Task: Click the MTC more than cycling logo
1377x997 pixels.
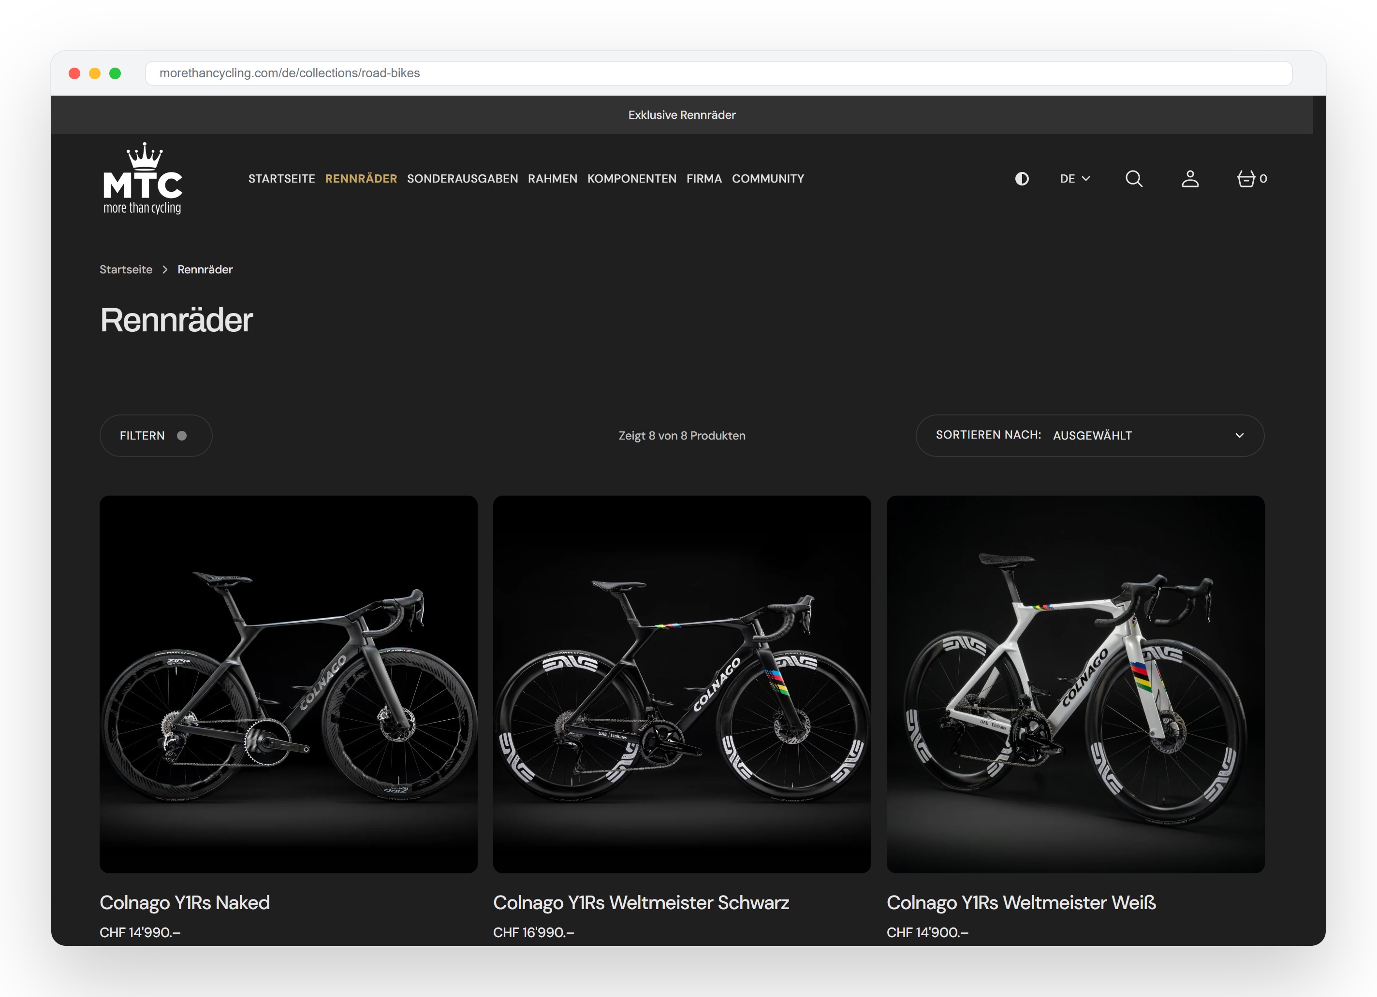Action: point(143,178)
